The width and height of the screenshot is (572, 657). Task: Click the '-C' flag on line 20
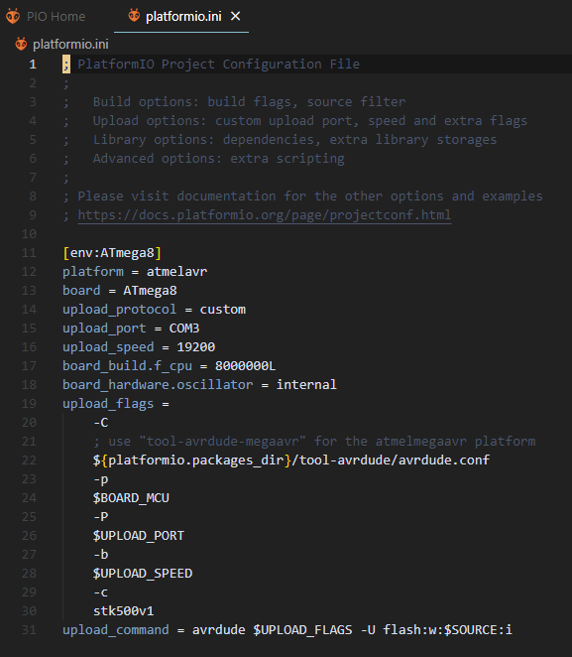101,423
